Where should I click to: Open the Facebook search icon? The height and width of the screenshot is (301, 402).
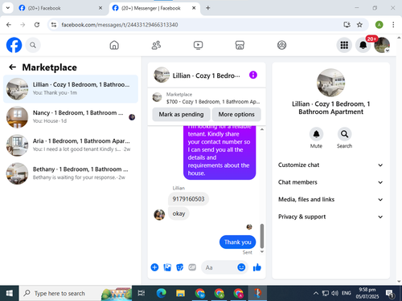[33, 45]
